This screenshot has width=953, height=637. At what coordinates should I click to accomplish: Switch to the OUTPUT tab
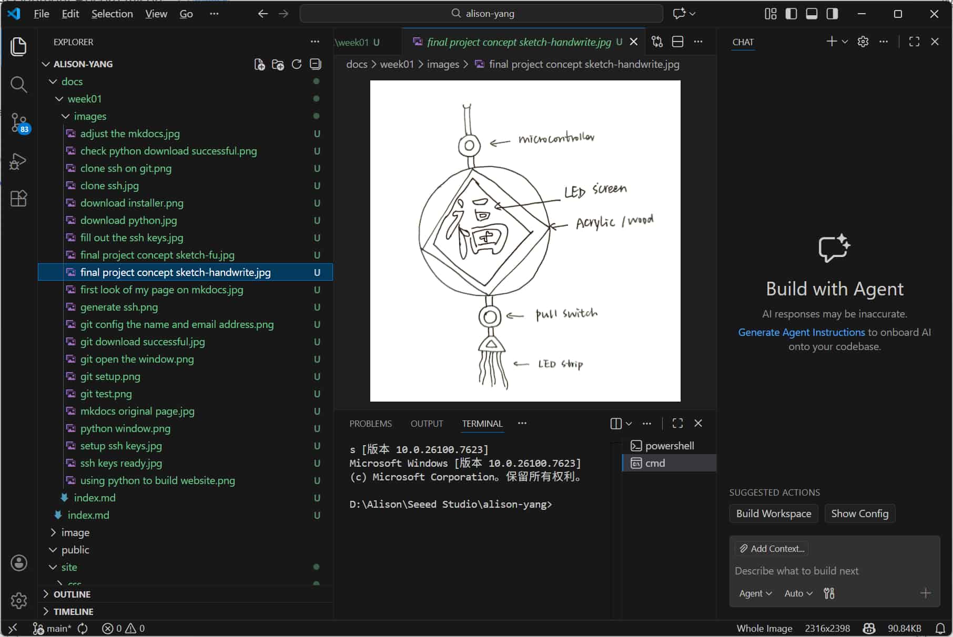427,423
